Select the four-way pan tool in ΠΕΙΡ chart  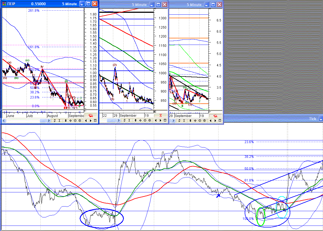point(70,121)
